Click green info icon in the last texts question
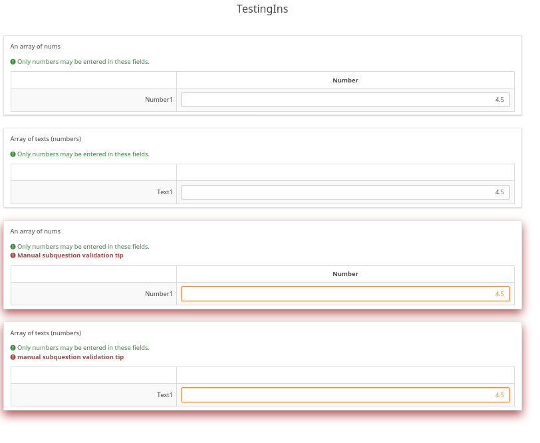The image size is (540, 443). [13, 348]
